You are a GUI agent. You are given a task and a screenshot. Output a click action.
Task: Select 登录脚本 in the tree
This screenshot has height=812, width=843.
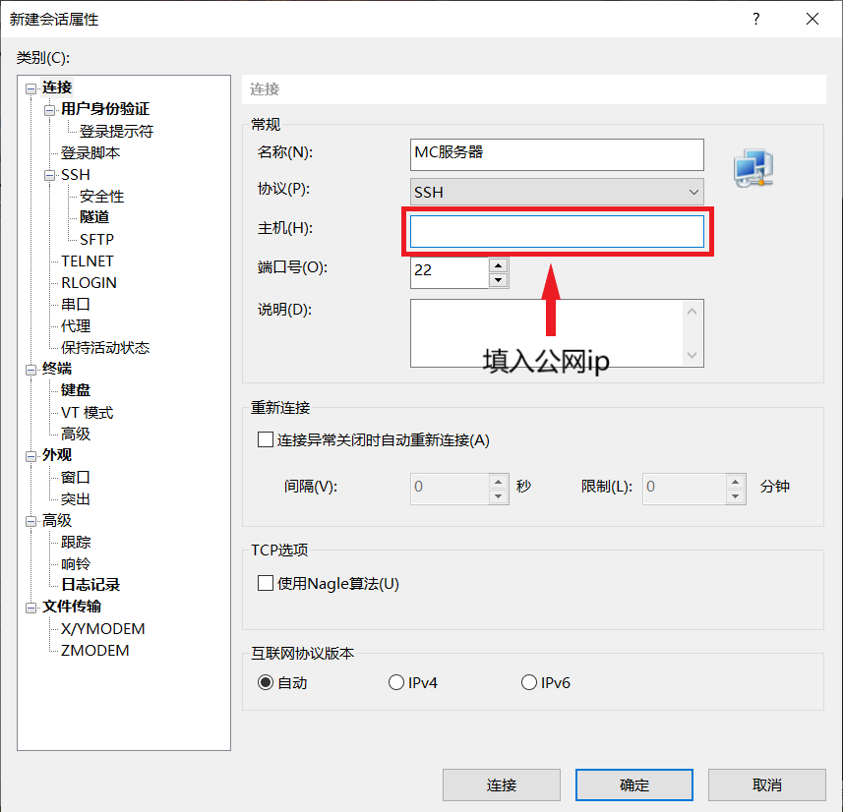(90, 153)
